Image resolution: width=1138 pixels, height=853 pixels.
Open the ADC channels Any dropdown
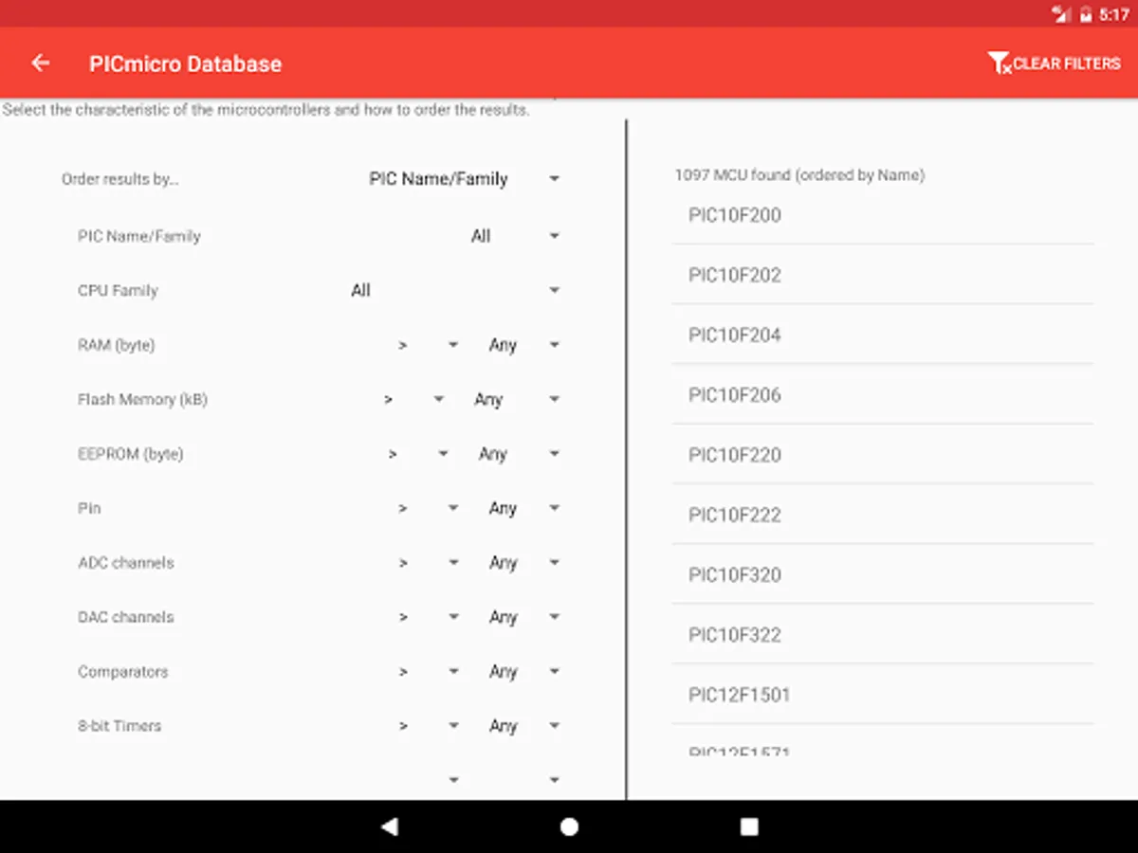click(524, 563)
